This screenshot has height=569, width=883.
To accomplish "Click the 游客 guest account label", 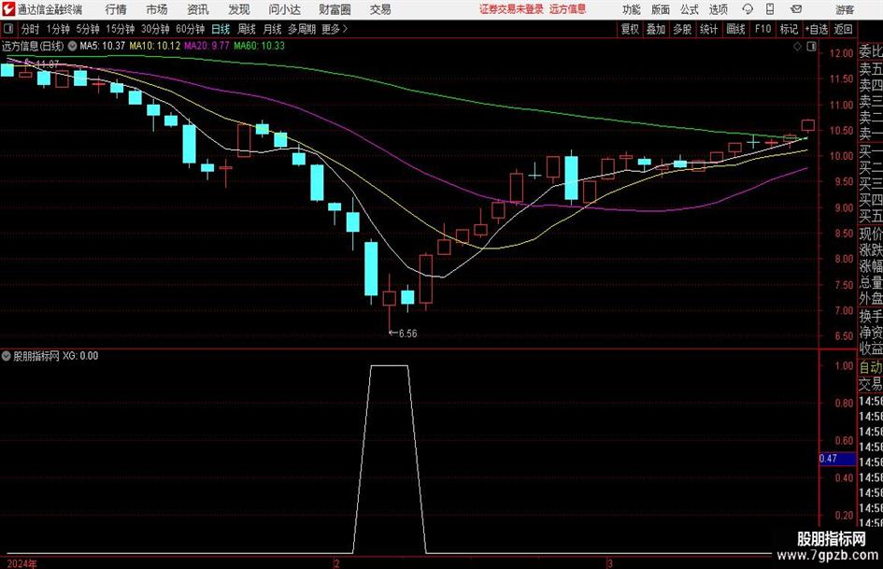I will [x=844, y=9].
